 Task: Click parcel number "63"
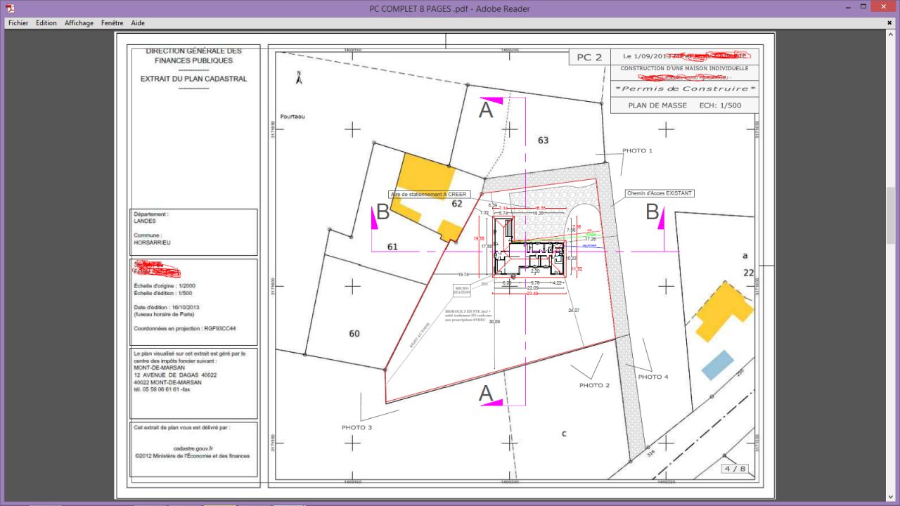543,140
